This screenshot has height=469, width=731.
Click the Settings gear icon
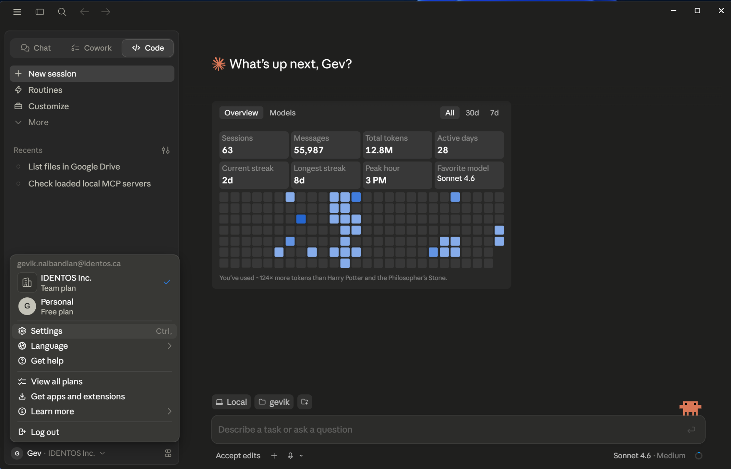(x=22, y=331)
